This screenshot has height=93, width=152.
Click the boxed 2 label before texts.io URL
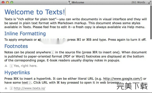click(11, 88)
